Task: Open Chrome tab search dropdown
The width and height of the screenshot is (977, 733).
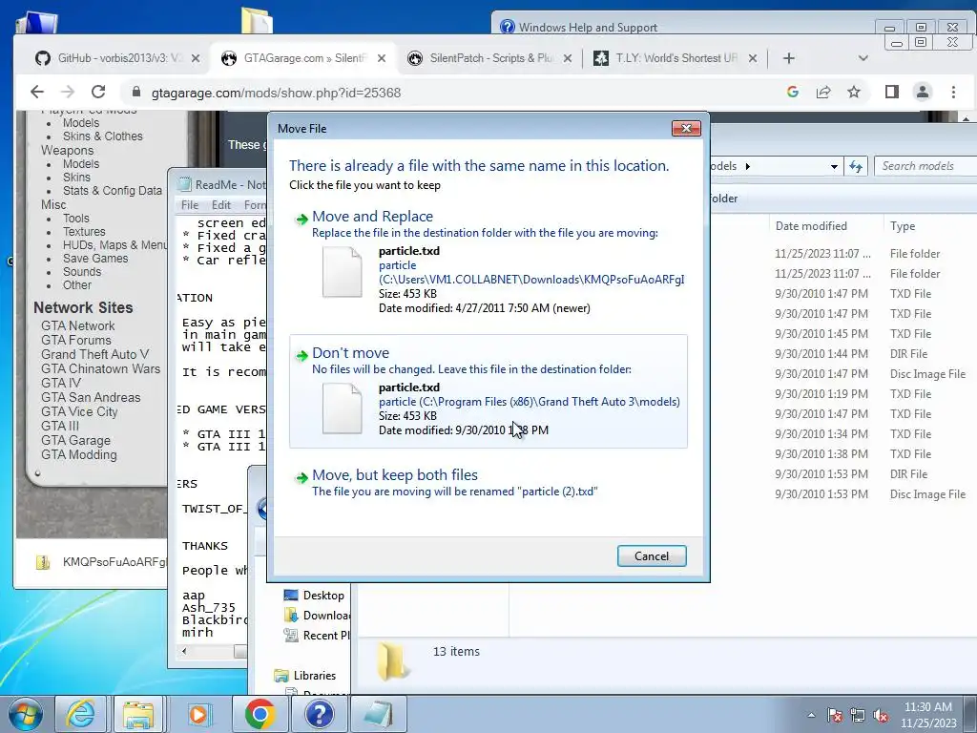Action: click(863, 58)
